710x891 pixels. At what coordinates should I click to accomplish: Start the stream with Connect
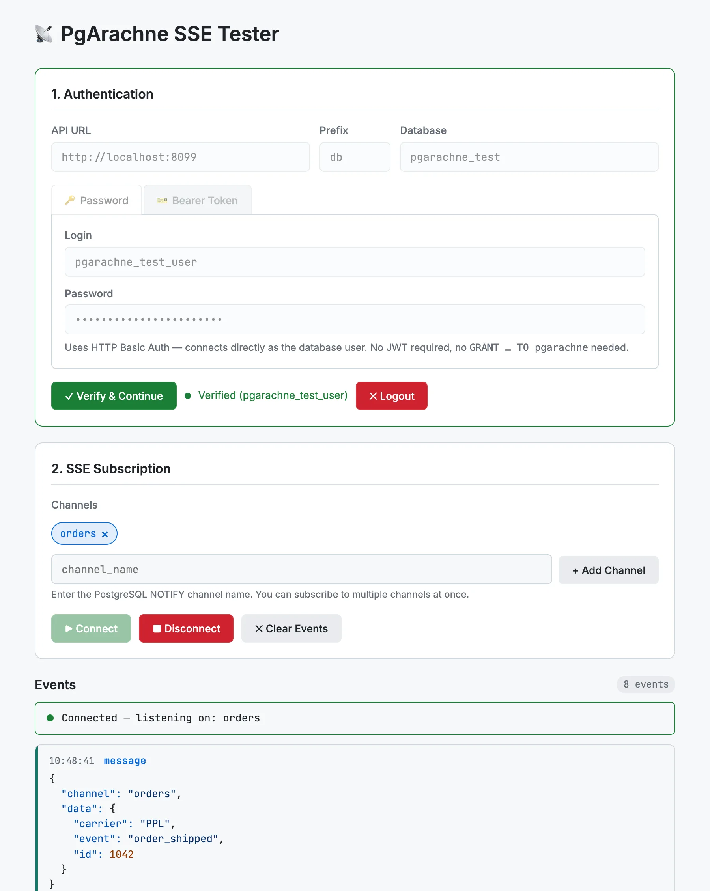[x=91, y=628]
